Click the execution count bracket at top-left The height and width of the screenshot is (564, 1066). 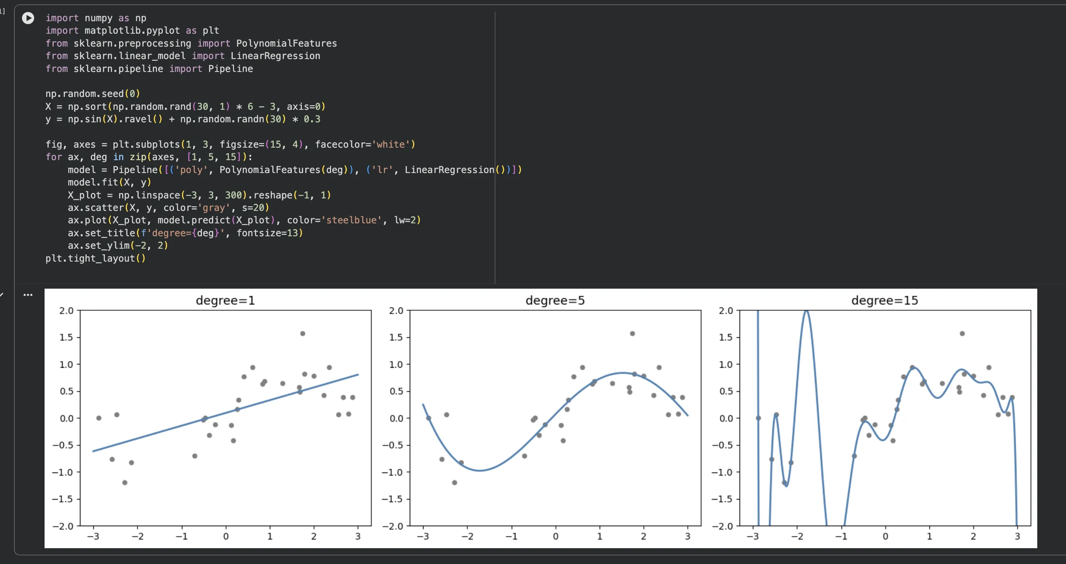[x=2, y=11]
